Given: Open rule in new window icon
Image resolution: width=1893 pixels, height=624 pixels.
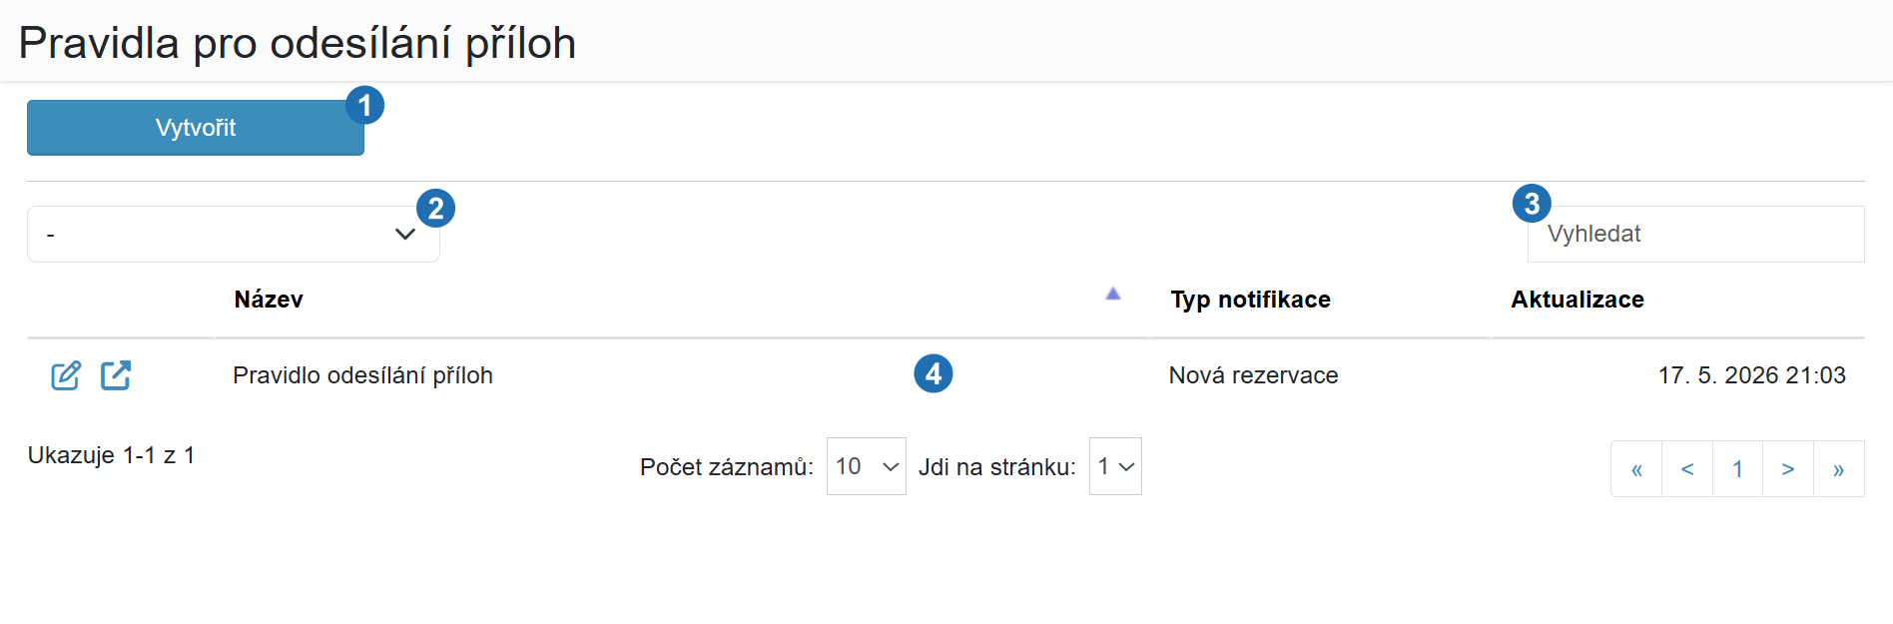Looking at the screenshot, I should pos(116,375).
